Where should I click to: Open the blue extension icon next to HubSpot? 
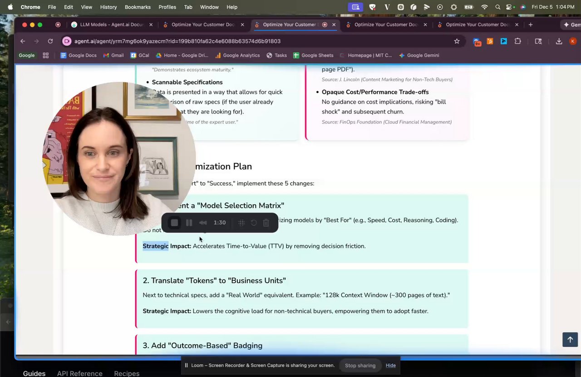tap(504, 41)
